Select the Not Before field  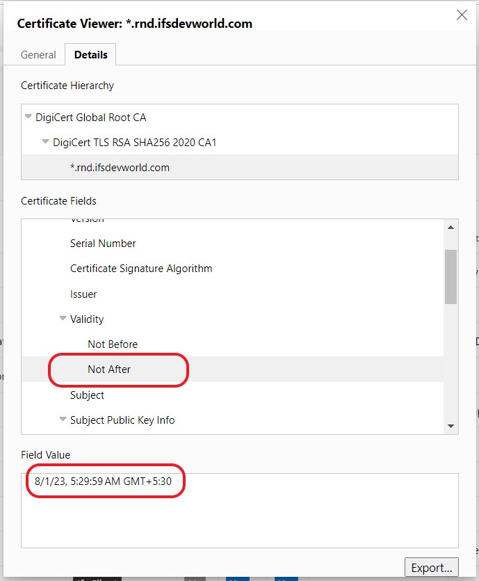click(113, 344)
